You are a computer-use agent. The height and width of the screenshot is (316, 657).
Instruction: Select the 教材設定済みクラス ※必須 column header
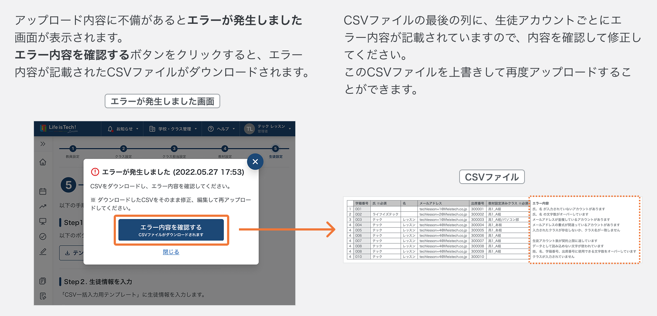pos(508,203)
